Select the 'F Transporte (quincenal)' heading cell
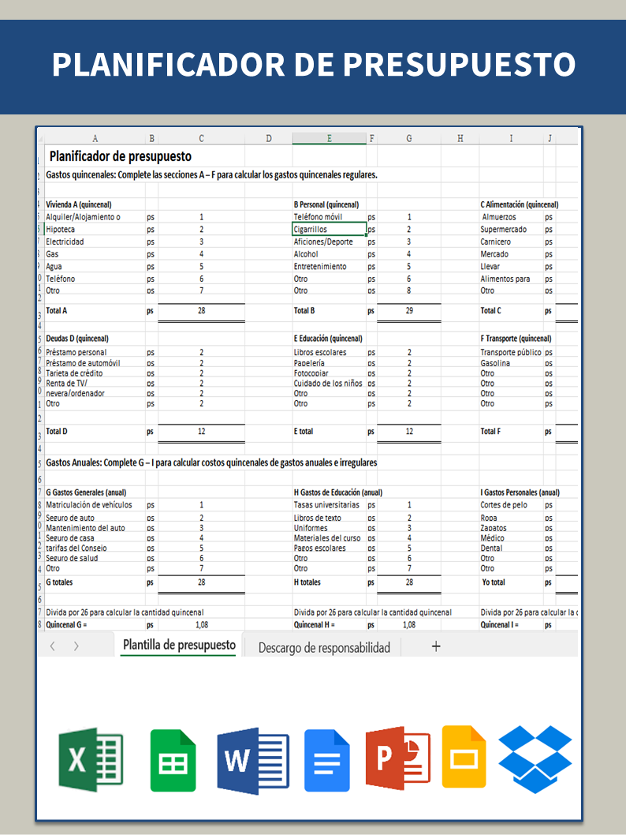Viewport: 626px width, 835px height. [x=516, y=339]
